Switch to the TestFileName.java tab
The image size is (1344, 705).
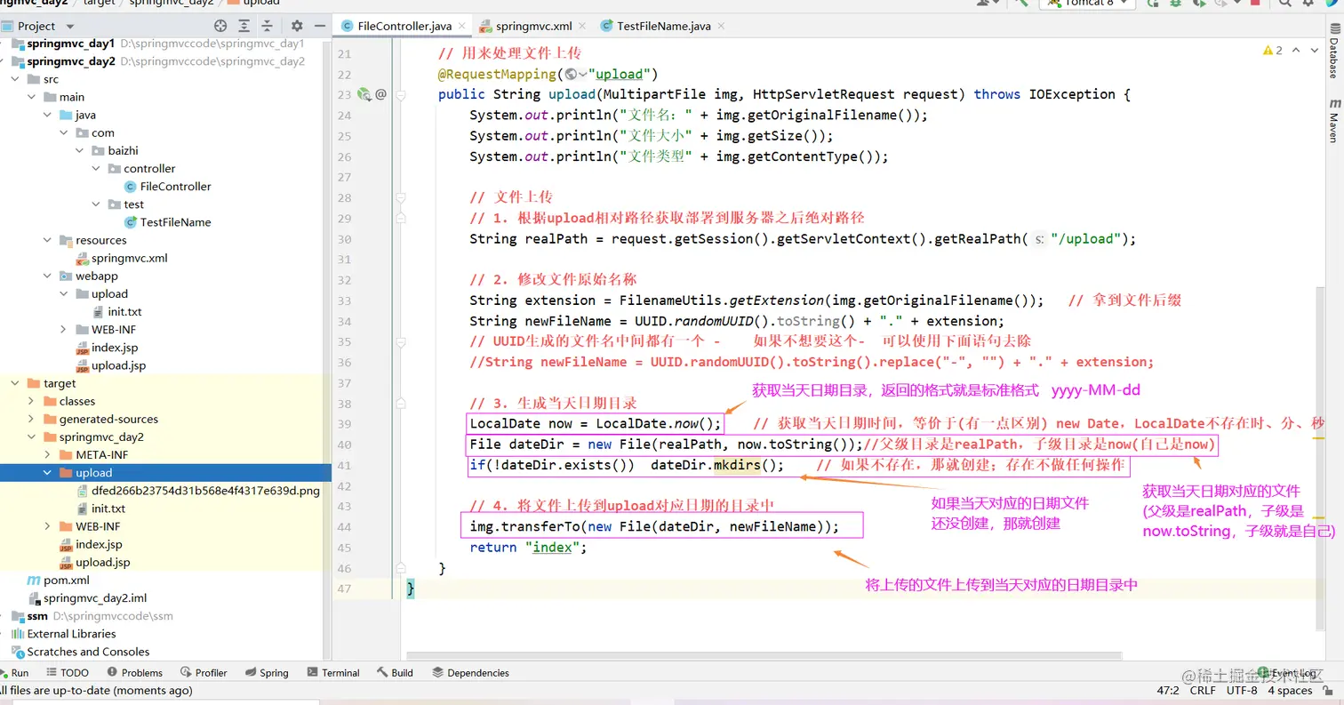664,27
